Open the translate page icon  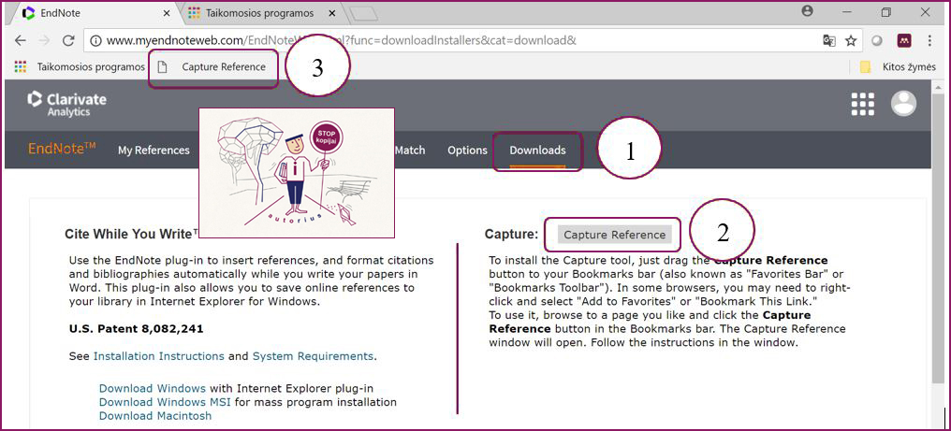[829, 41]
